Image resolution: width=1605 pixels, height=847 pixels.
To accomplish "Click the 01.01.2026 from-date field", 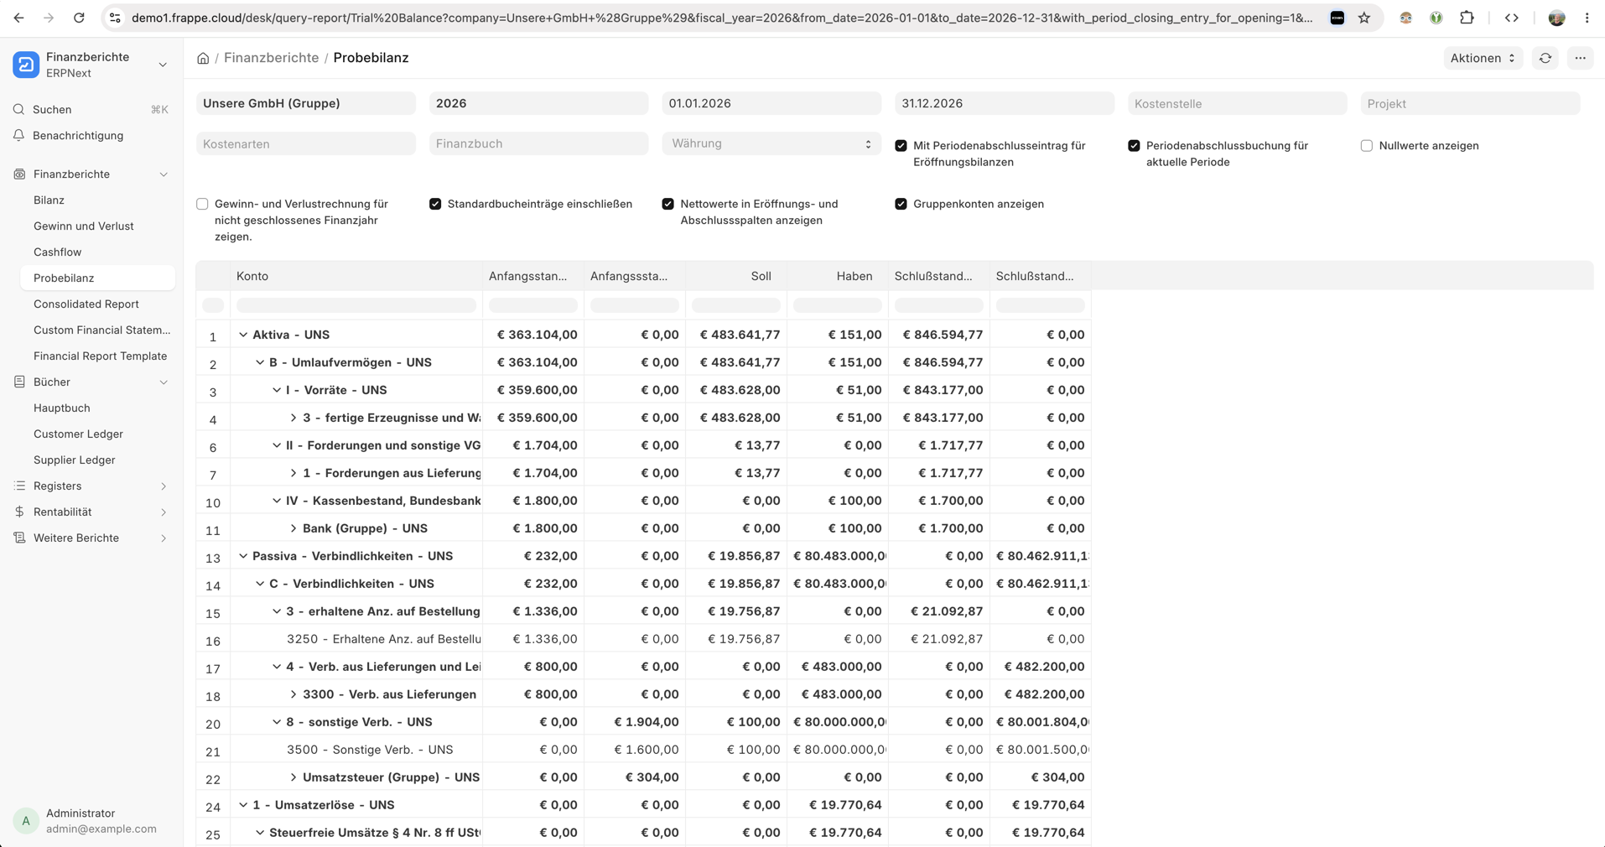I will pos(771,103).
